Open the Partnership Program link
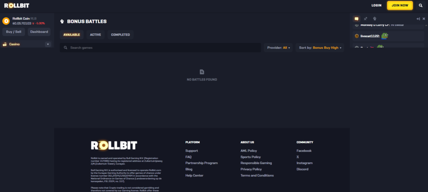The image size is (428, 192). pyautogui.click(x=201, y=163)
